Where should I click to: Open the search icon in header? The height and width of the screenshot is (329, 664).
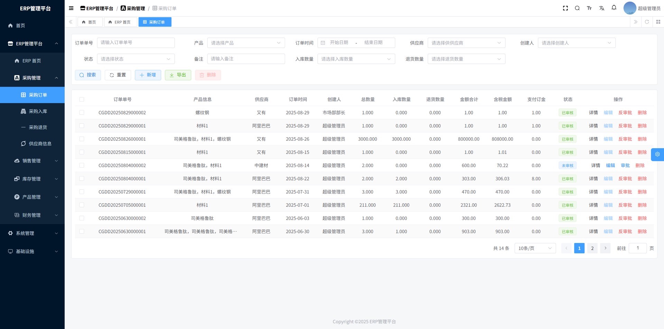pyautogui.click(x=577, y=8)
